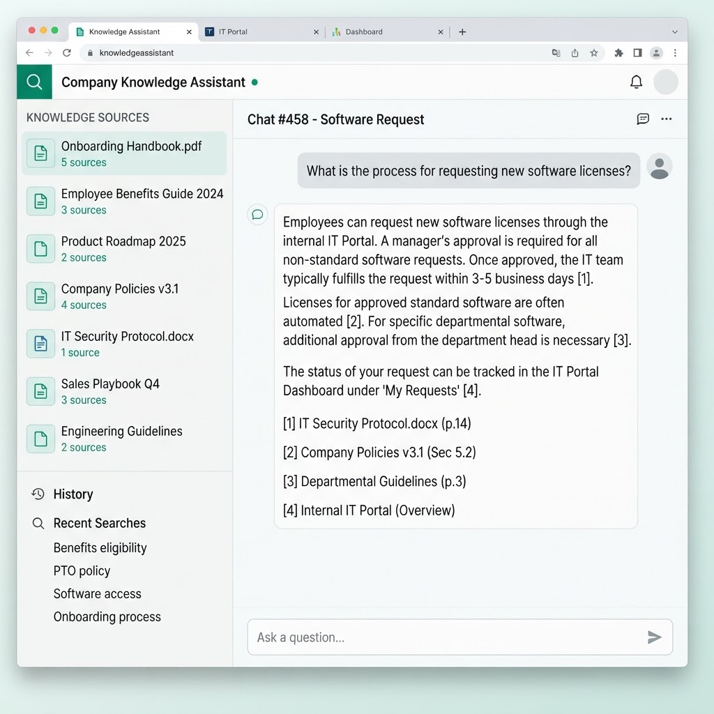Select Onboarding Handbook.pdf source
The image size is (714, 714).
tap(124, 153)
